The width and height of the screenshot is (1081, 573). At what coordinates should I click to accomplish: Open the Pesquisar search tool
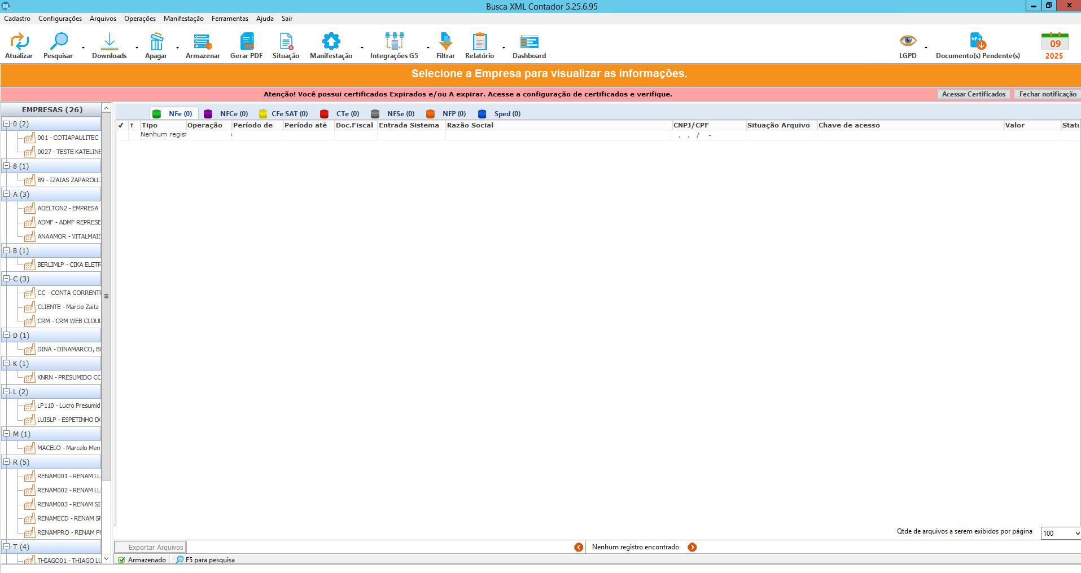59,41
